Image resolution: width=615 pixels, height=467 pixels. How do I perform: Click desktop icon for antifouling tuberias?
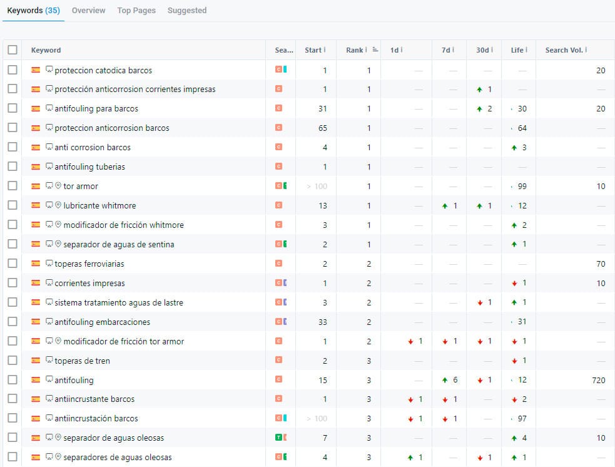[49, 166]
